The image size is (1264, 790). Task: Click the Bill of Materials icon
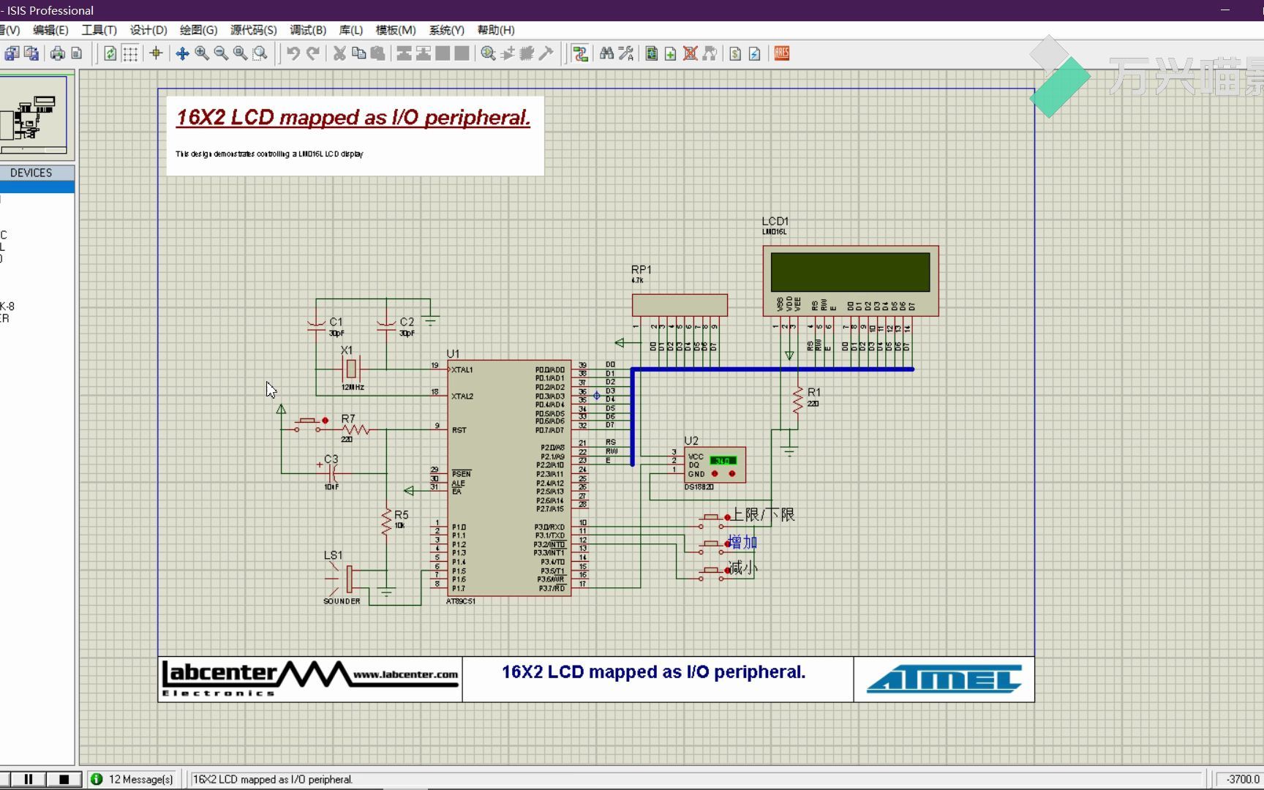[735, 53]
